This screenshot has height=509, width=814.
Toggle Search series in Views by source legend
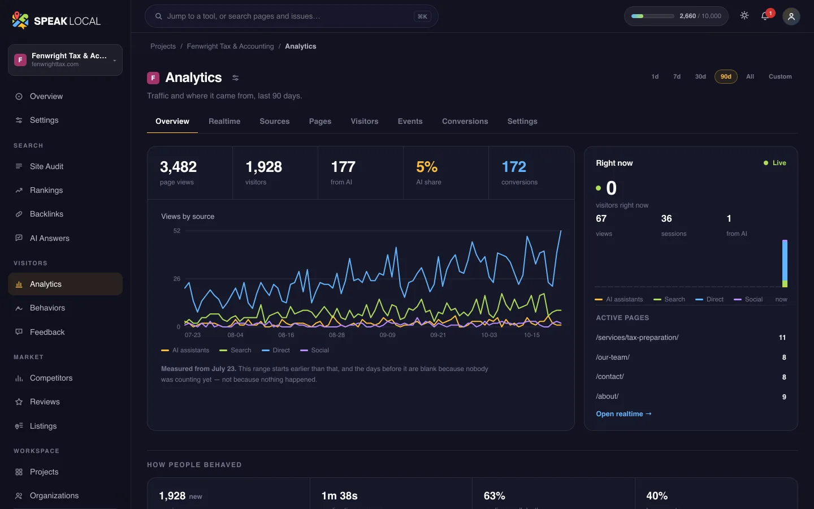[235, 351]
